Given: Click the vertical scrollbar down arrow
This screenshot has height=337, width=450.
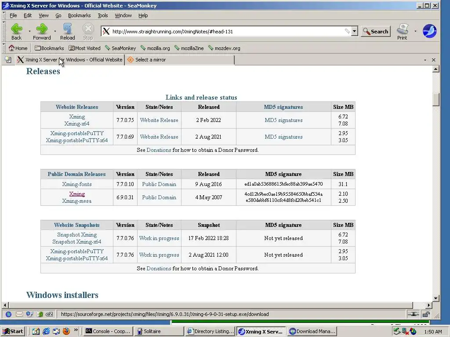Looking at the screenshot, I should (436, 298).
